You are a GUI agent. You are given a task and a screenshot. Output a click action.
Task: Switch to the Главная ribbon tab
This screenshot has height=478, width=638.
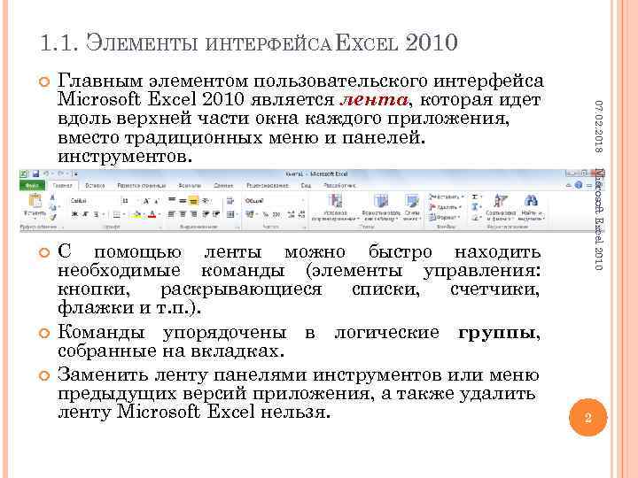click(62, 185)
